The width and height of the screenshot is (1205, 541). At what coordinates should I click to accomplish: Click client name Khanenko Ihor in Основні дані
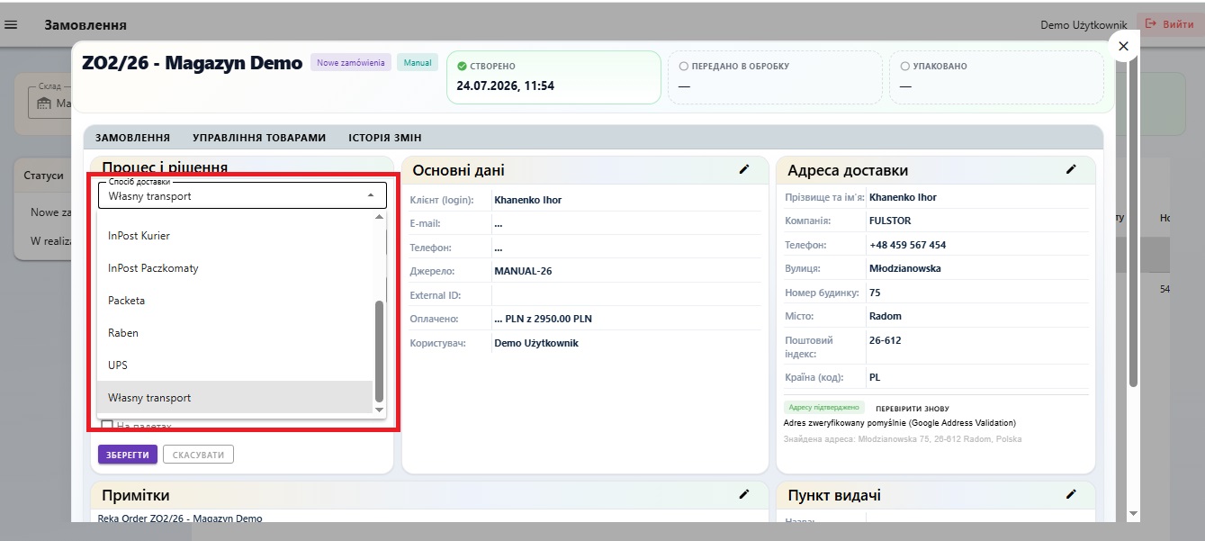pos(528,200)
